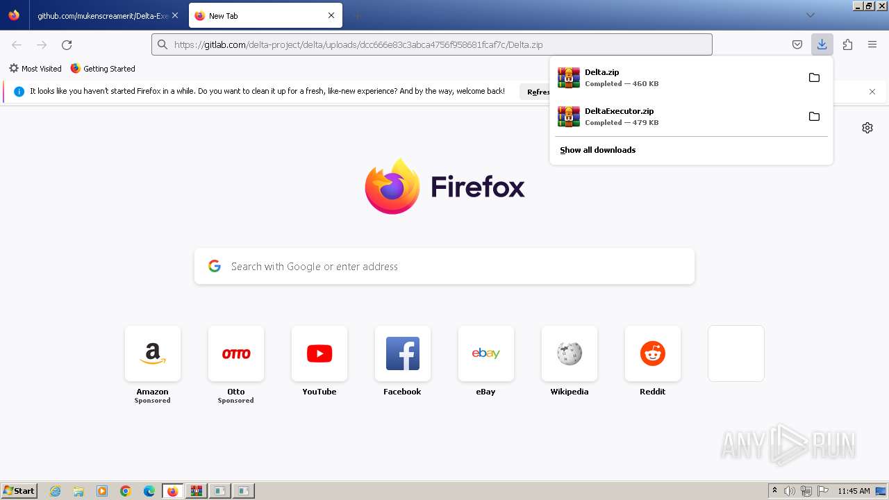Switch to the New Tab tab

(265, 15)
